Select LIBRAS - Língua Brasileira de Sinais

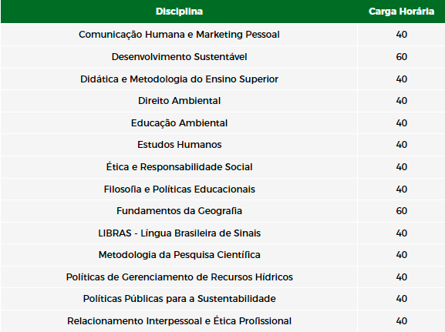[179, 233]
